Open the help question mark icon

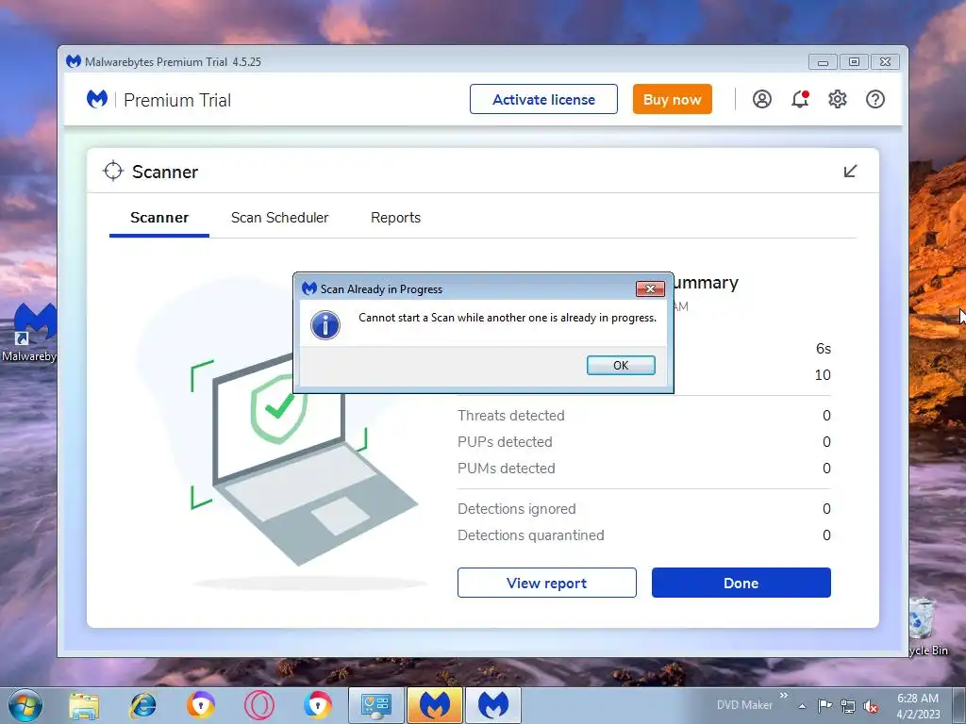(874, 99)
